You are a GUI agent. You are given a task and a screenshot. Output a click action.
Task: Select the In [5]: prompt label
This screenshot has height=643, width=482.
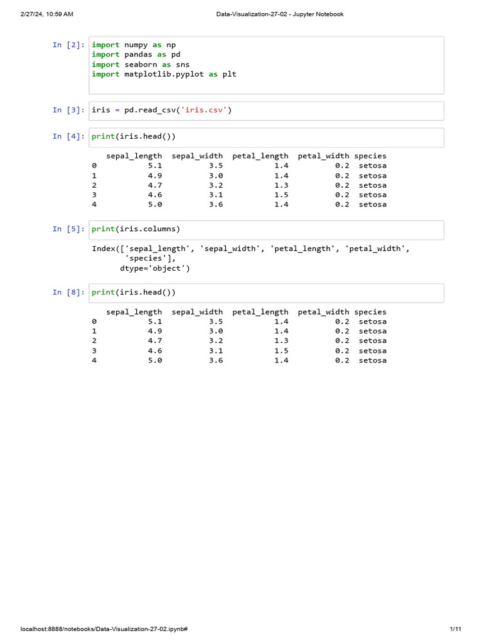pyautogui.click(x=68, y=229)
